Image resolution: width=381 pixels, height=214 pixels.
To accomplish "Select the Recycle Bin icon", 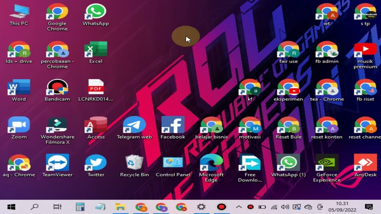I will pos(134,166).
